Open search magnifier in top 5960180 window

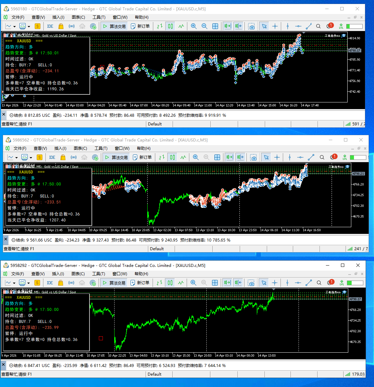pos(319,26)
